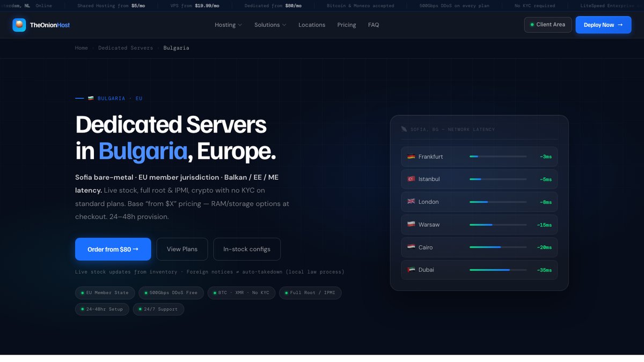Click the Cairo city label

(426, 247)
